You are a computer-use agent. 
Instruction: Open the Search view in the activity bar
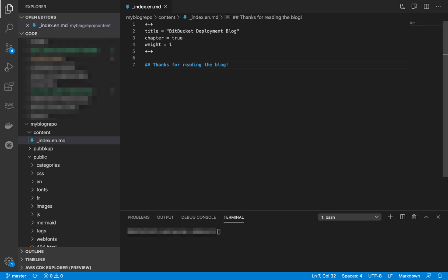click(x=9, y=28)
